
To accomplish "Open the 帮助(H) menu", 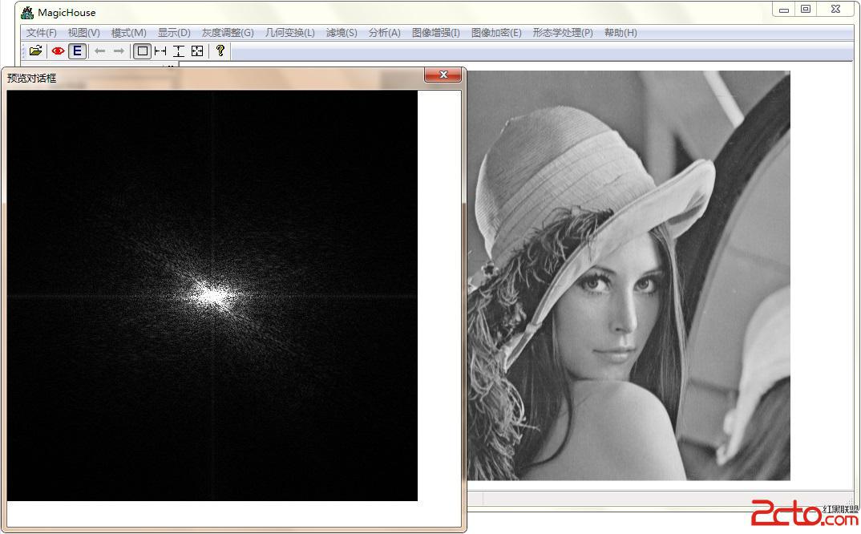I will click(x=620, y=32).
